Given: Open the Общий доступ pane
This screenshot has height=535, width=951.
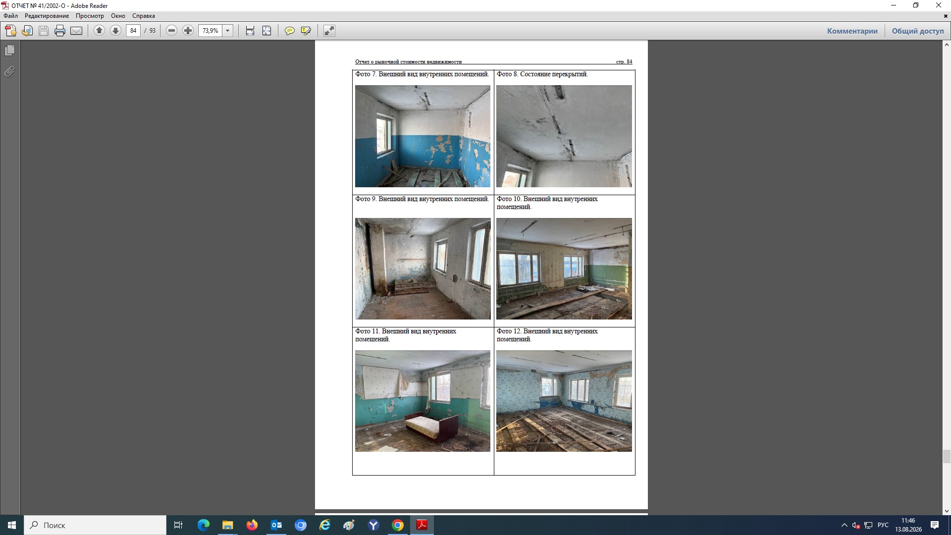Looking at the screenshot, I should coord(918,31).
